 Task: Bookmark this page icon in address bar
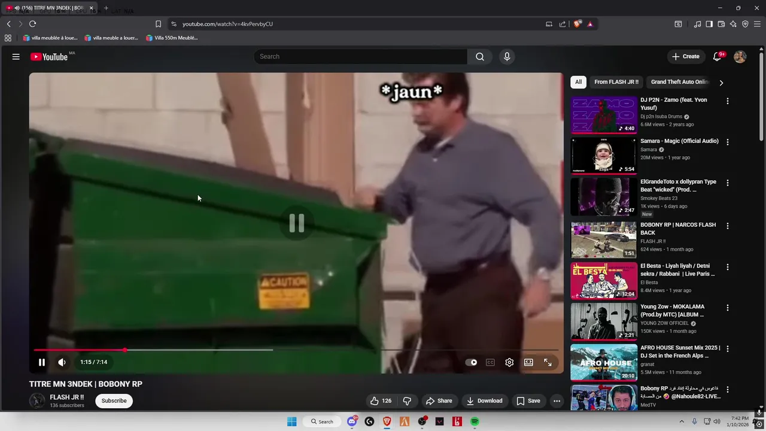click(158, 24)
